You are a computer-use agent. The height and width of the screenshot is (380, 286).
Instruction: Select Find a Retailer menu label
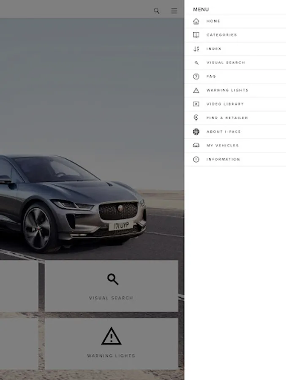point(227,118)
